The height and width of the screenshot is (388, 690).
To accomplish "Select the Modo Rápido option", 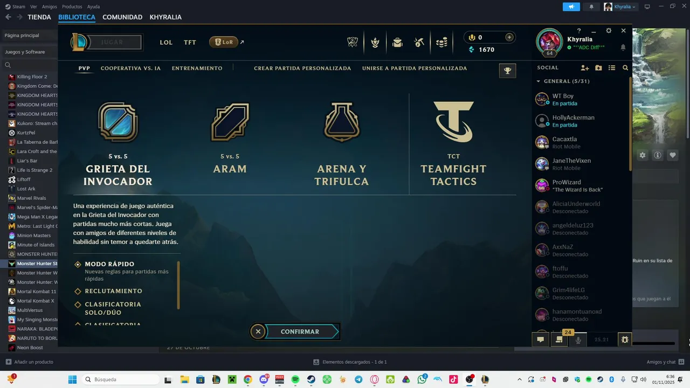I will click(109, 264).
